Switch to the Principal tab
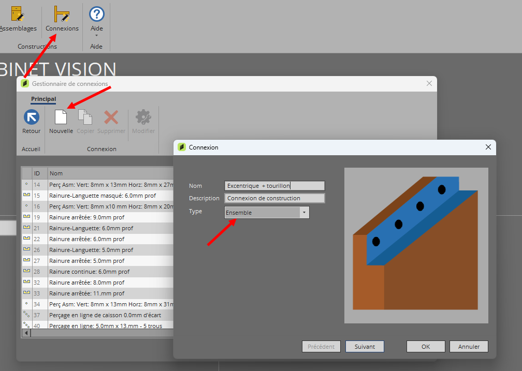The width and height of the screenshot is (522, 371). [x=44, y=99]
